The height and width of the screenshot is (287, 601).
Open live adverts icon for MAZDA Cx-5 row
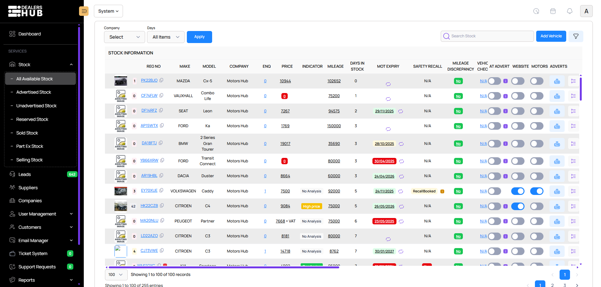pos(557,81)
